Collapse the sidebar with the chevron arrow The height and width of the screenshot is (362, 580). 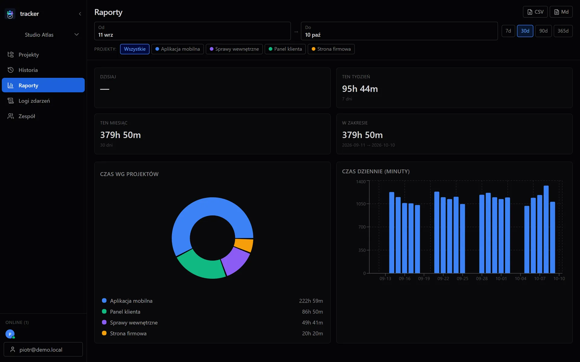tap(80, 14)
